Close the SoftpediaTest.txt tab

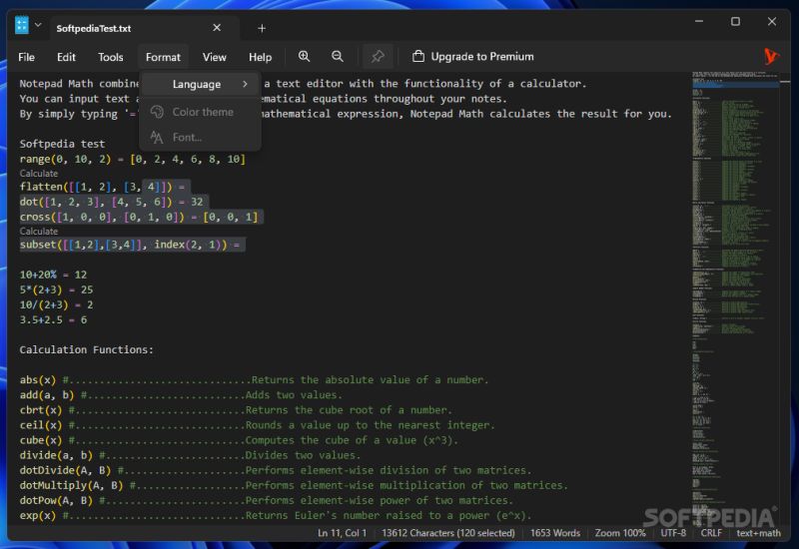[x=217, y=28]
